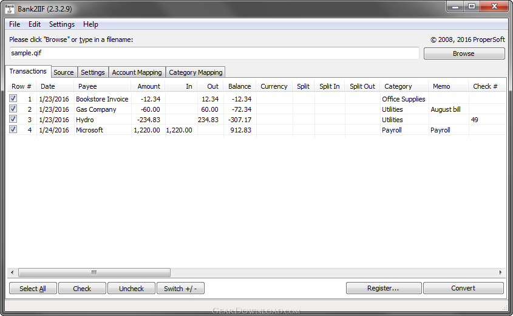Click the "Office Supplies" category cell
Viewport: 513px width, 316px height.
tap(403, 99)
